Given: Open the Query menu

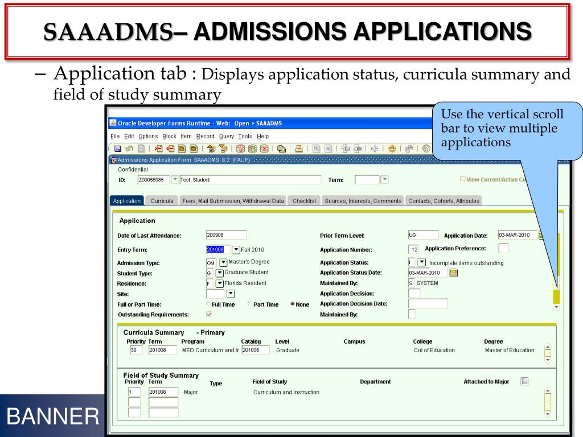Looking at the screenshot, I should (227, 137).
